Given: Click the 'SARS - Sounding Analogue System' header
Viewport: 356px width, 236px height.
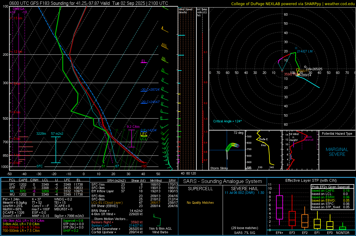Looking at the screenshot, I should [222, 181].
